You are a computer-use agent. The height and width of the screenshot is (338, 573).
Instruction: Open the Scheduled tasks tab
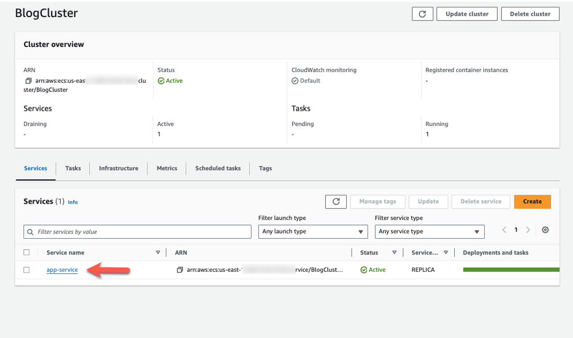click(x=217, y=168)
